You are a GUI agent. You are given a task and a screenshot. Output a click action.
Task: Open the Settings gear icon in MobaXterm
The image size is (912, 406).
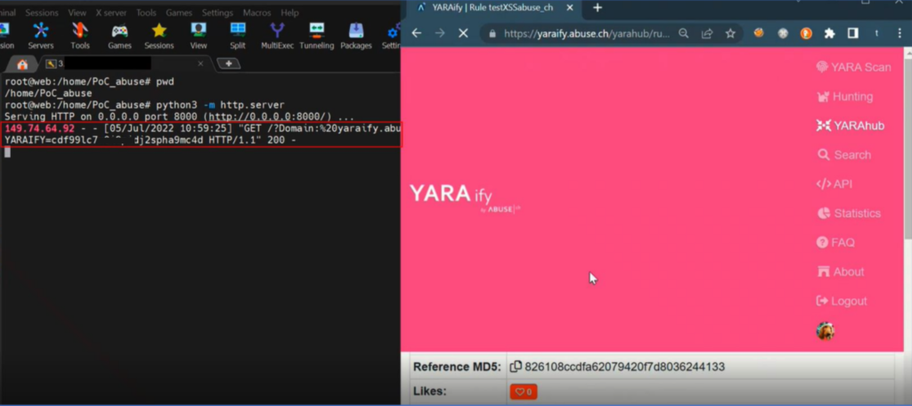coord(393,37)
